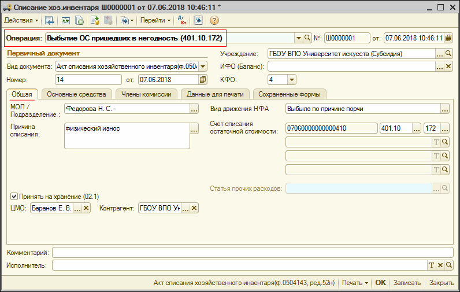Clear ЦМО field Баранов Е. В.
The height and width of the screenshot is (292, 460).
[x=86, y=208]
